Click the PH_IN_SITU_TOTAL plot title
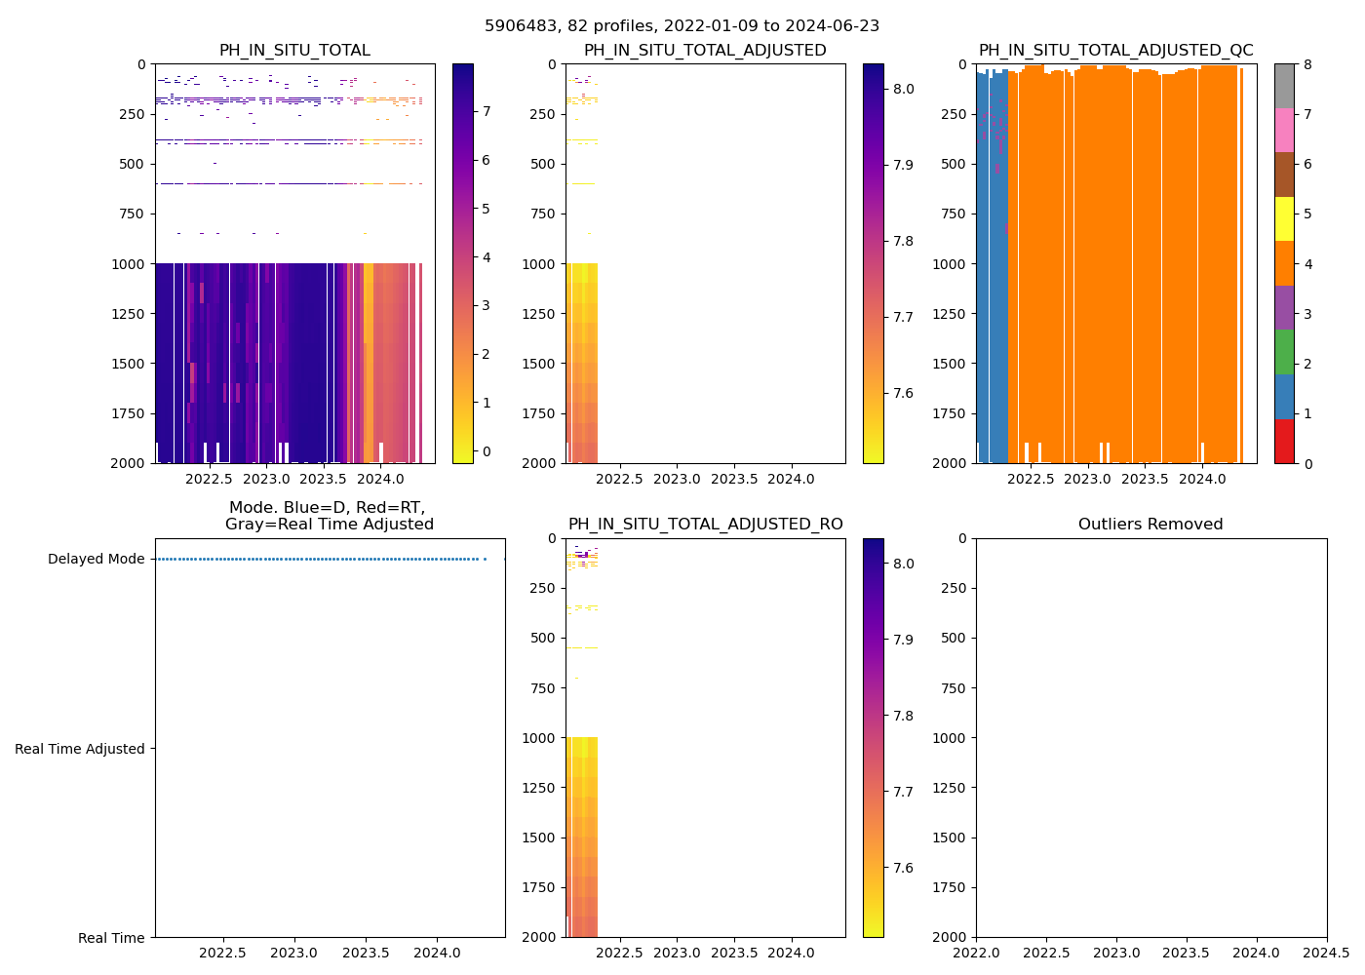This screenshot has width=1365, height=975. (294, 51)
